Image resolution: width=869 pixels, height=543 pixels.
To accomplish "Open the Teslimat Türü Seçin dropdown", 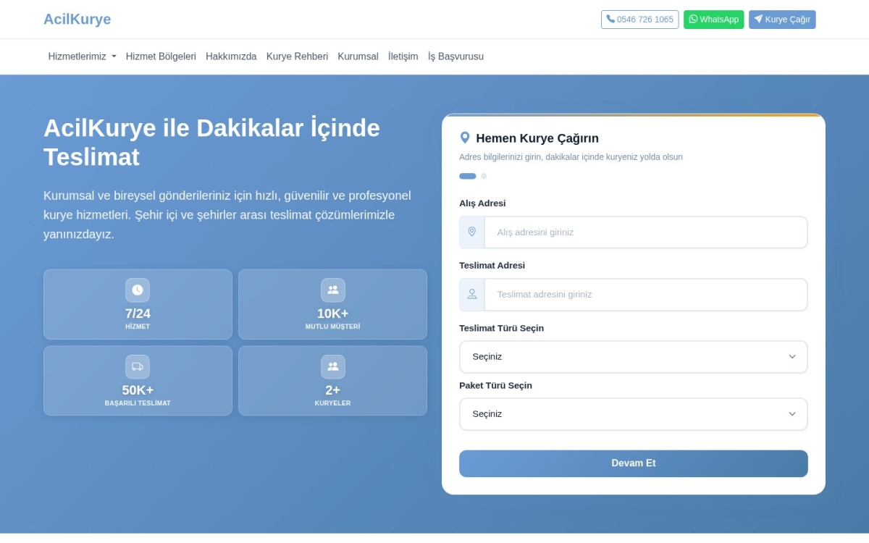I will [x=634, y=357].
